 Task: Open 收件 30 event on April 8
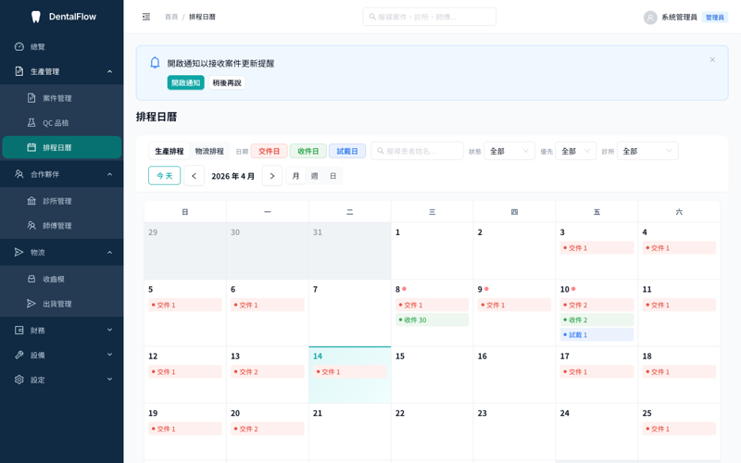[432, 319]
